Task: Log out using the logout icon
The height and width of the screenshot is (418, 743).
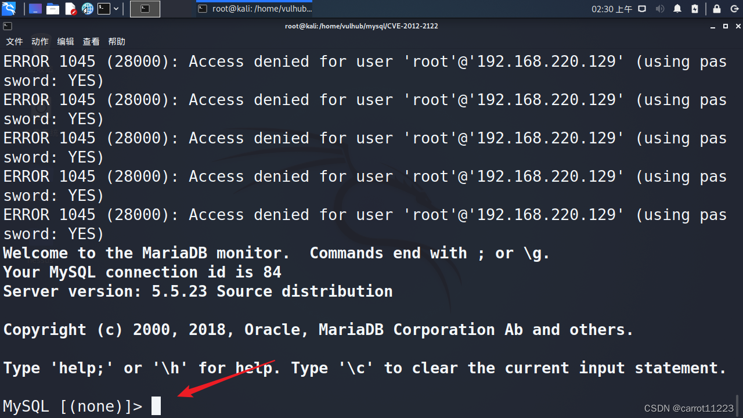Action: [735, 8]
